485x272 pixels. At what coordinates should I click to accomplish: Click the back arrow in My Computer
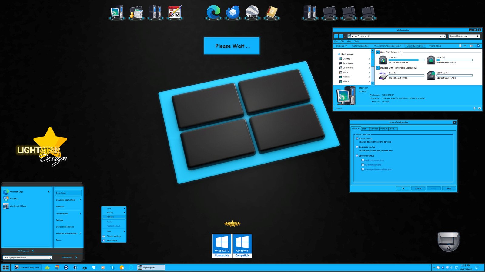click(x=336, y=36)
